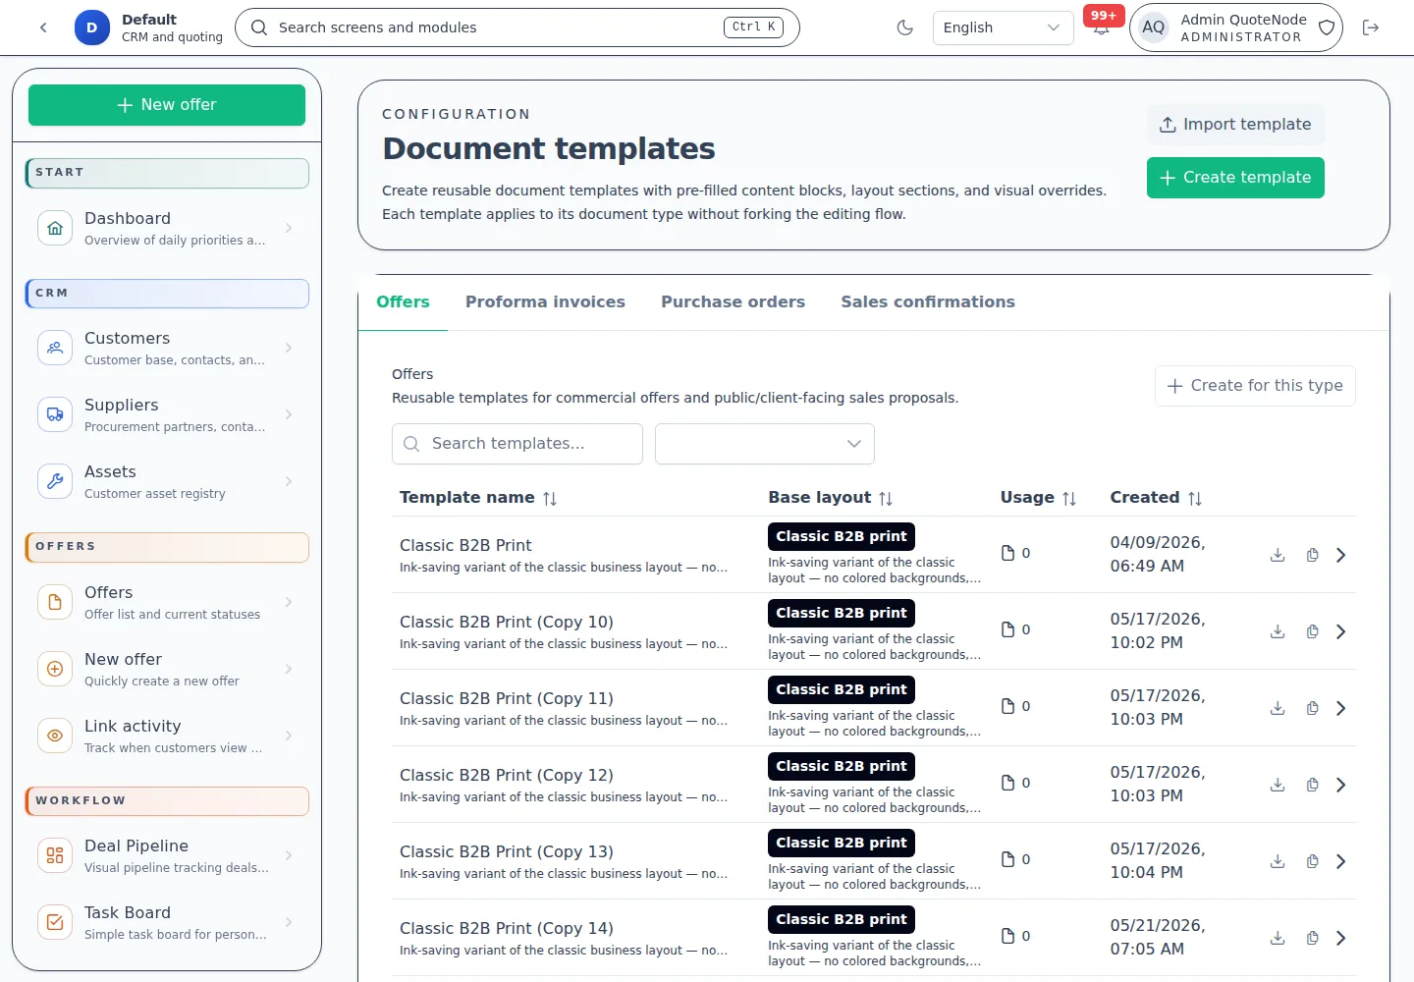Viewport: 1414px width, 982px height.
Task: Duplicate Classic B2B Print (Copy 10)
Action: [1312, 631]
